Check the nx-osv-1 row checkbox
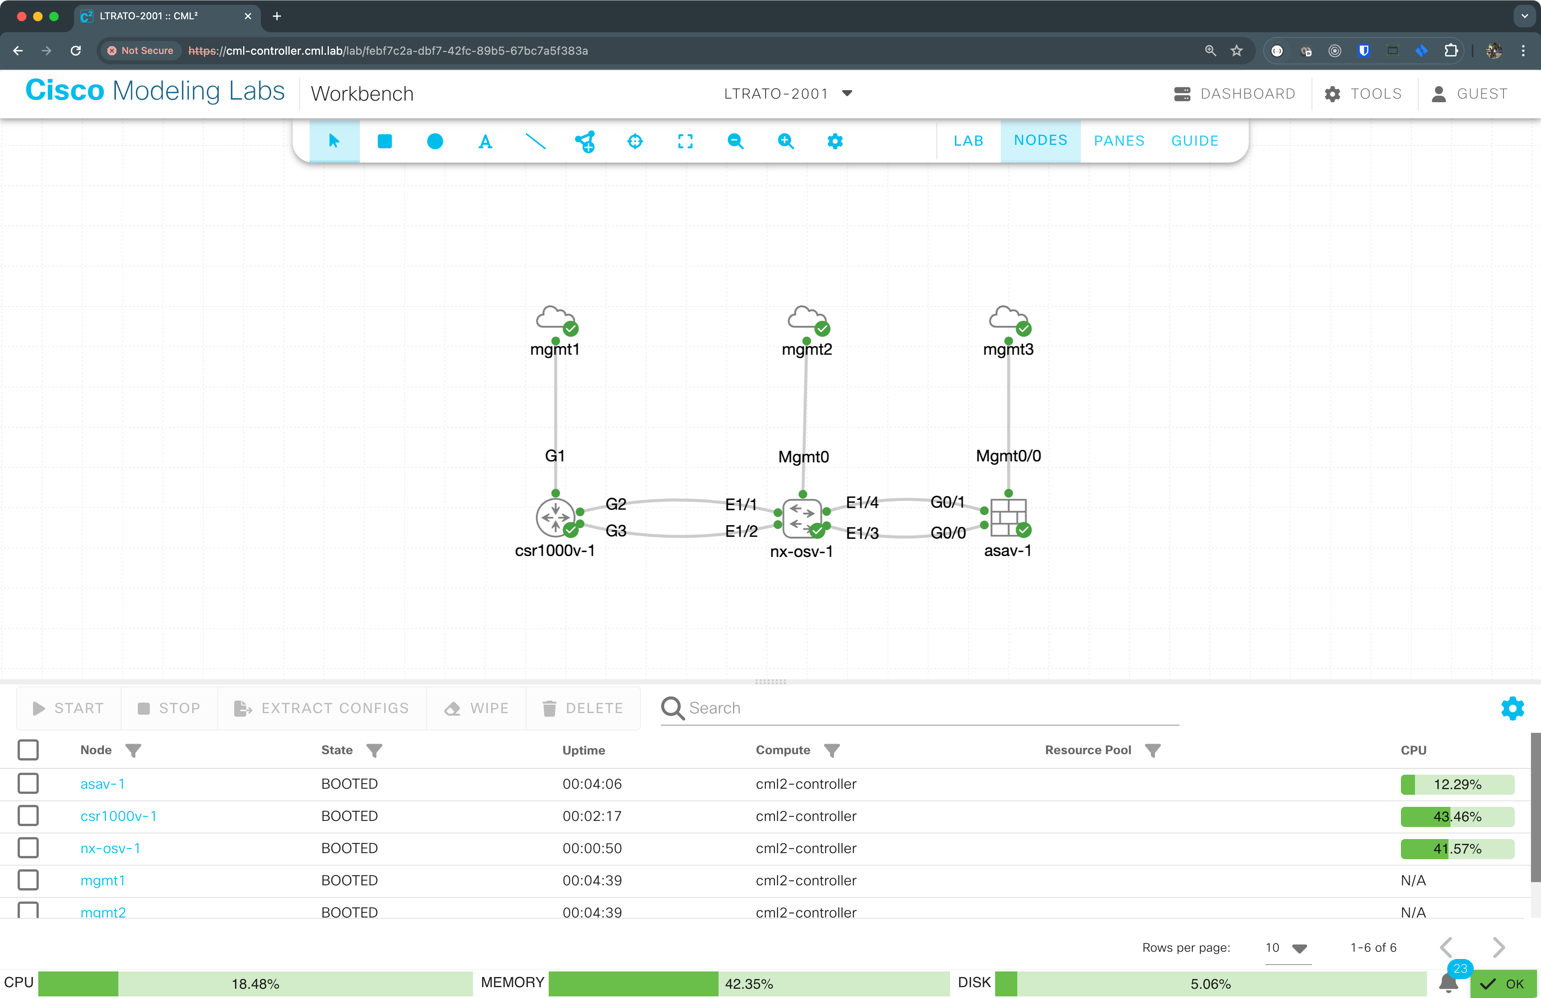This screenshot has height=998, width=1541. click(28, 848)
